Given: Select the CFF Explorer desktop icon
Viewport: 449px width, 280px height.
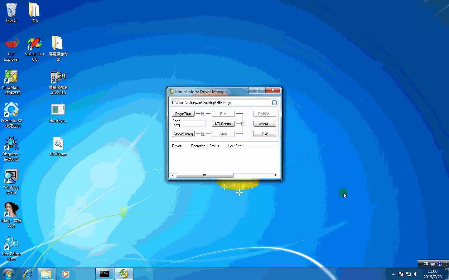Looking at the screenshot, I should tap(11, 49).
